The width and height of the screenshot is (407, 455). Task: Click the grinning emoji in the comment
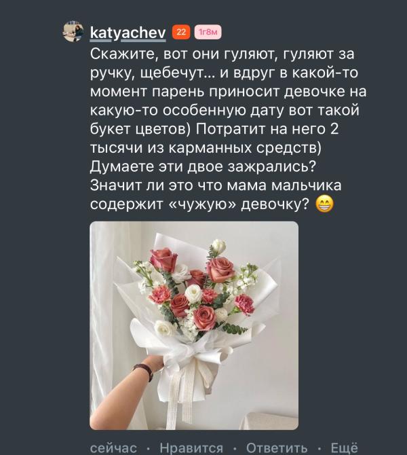[x=324, y=205]
